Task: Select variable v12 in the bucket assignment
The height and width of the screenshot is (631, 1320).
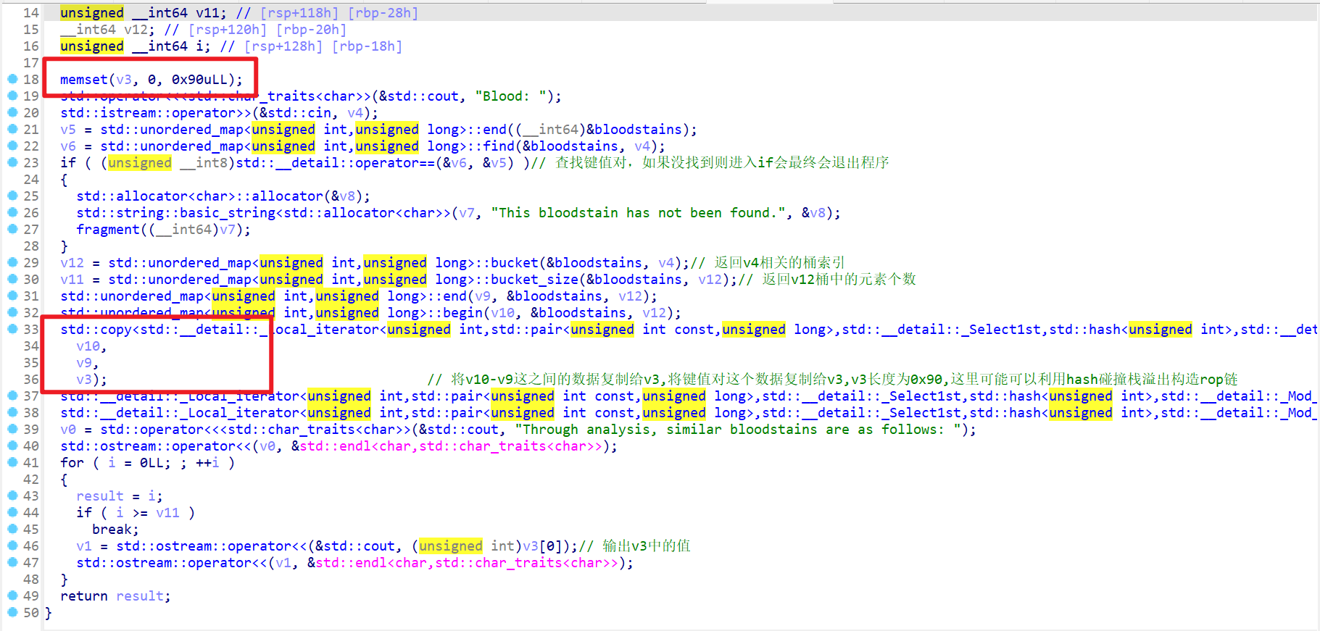Action: click(x=72, y=263)
